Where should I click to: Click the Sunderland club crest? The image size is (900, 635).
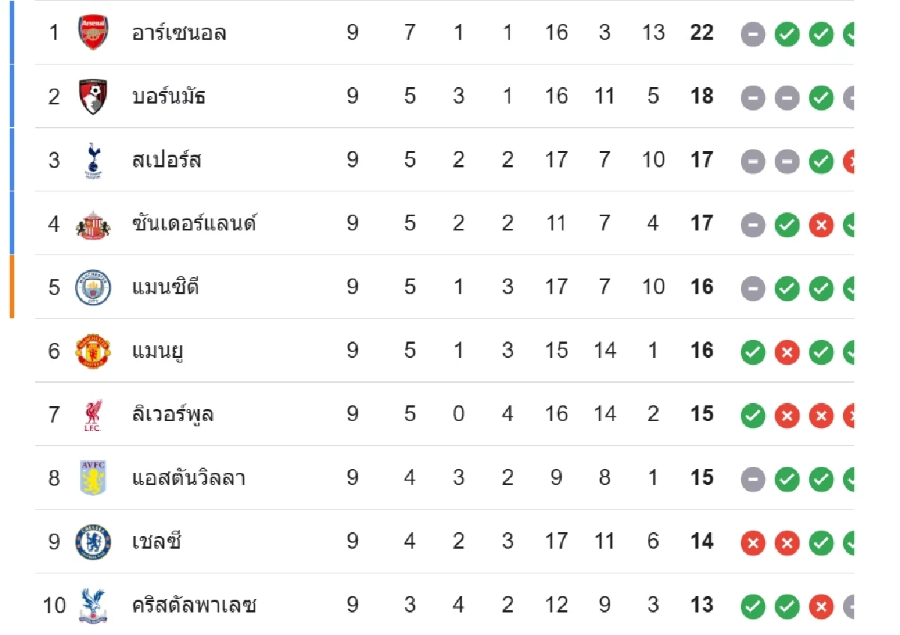point(94,224)
